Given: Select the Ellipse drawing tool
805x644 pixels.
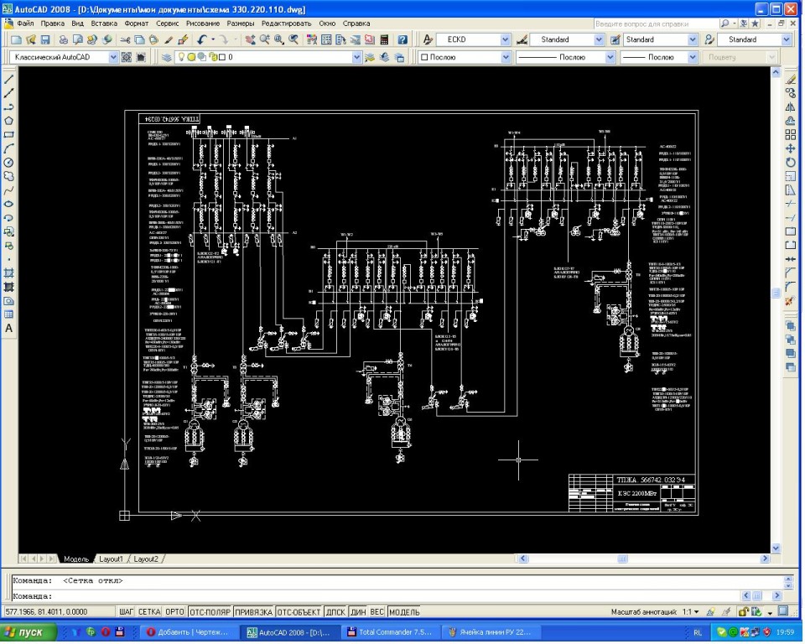Looking at the screenshot, I should click(8, 204).
